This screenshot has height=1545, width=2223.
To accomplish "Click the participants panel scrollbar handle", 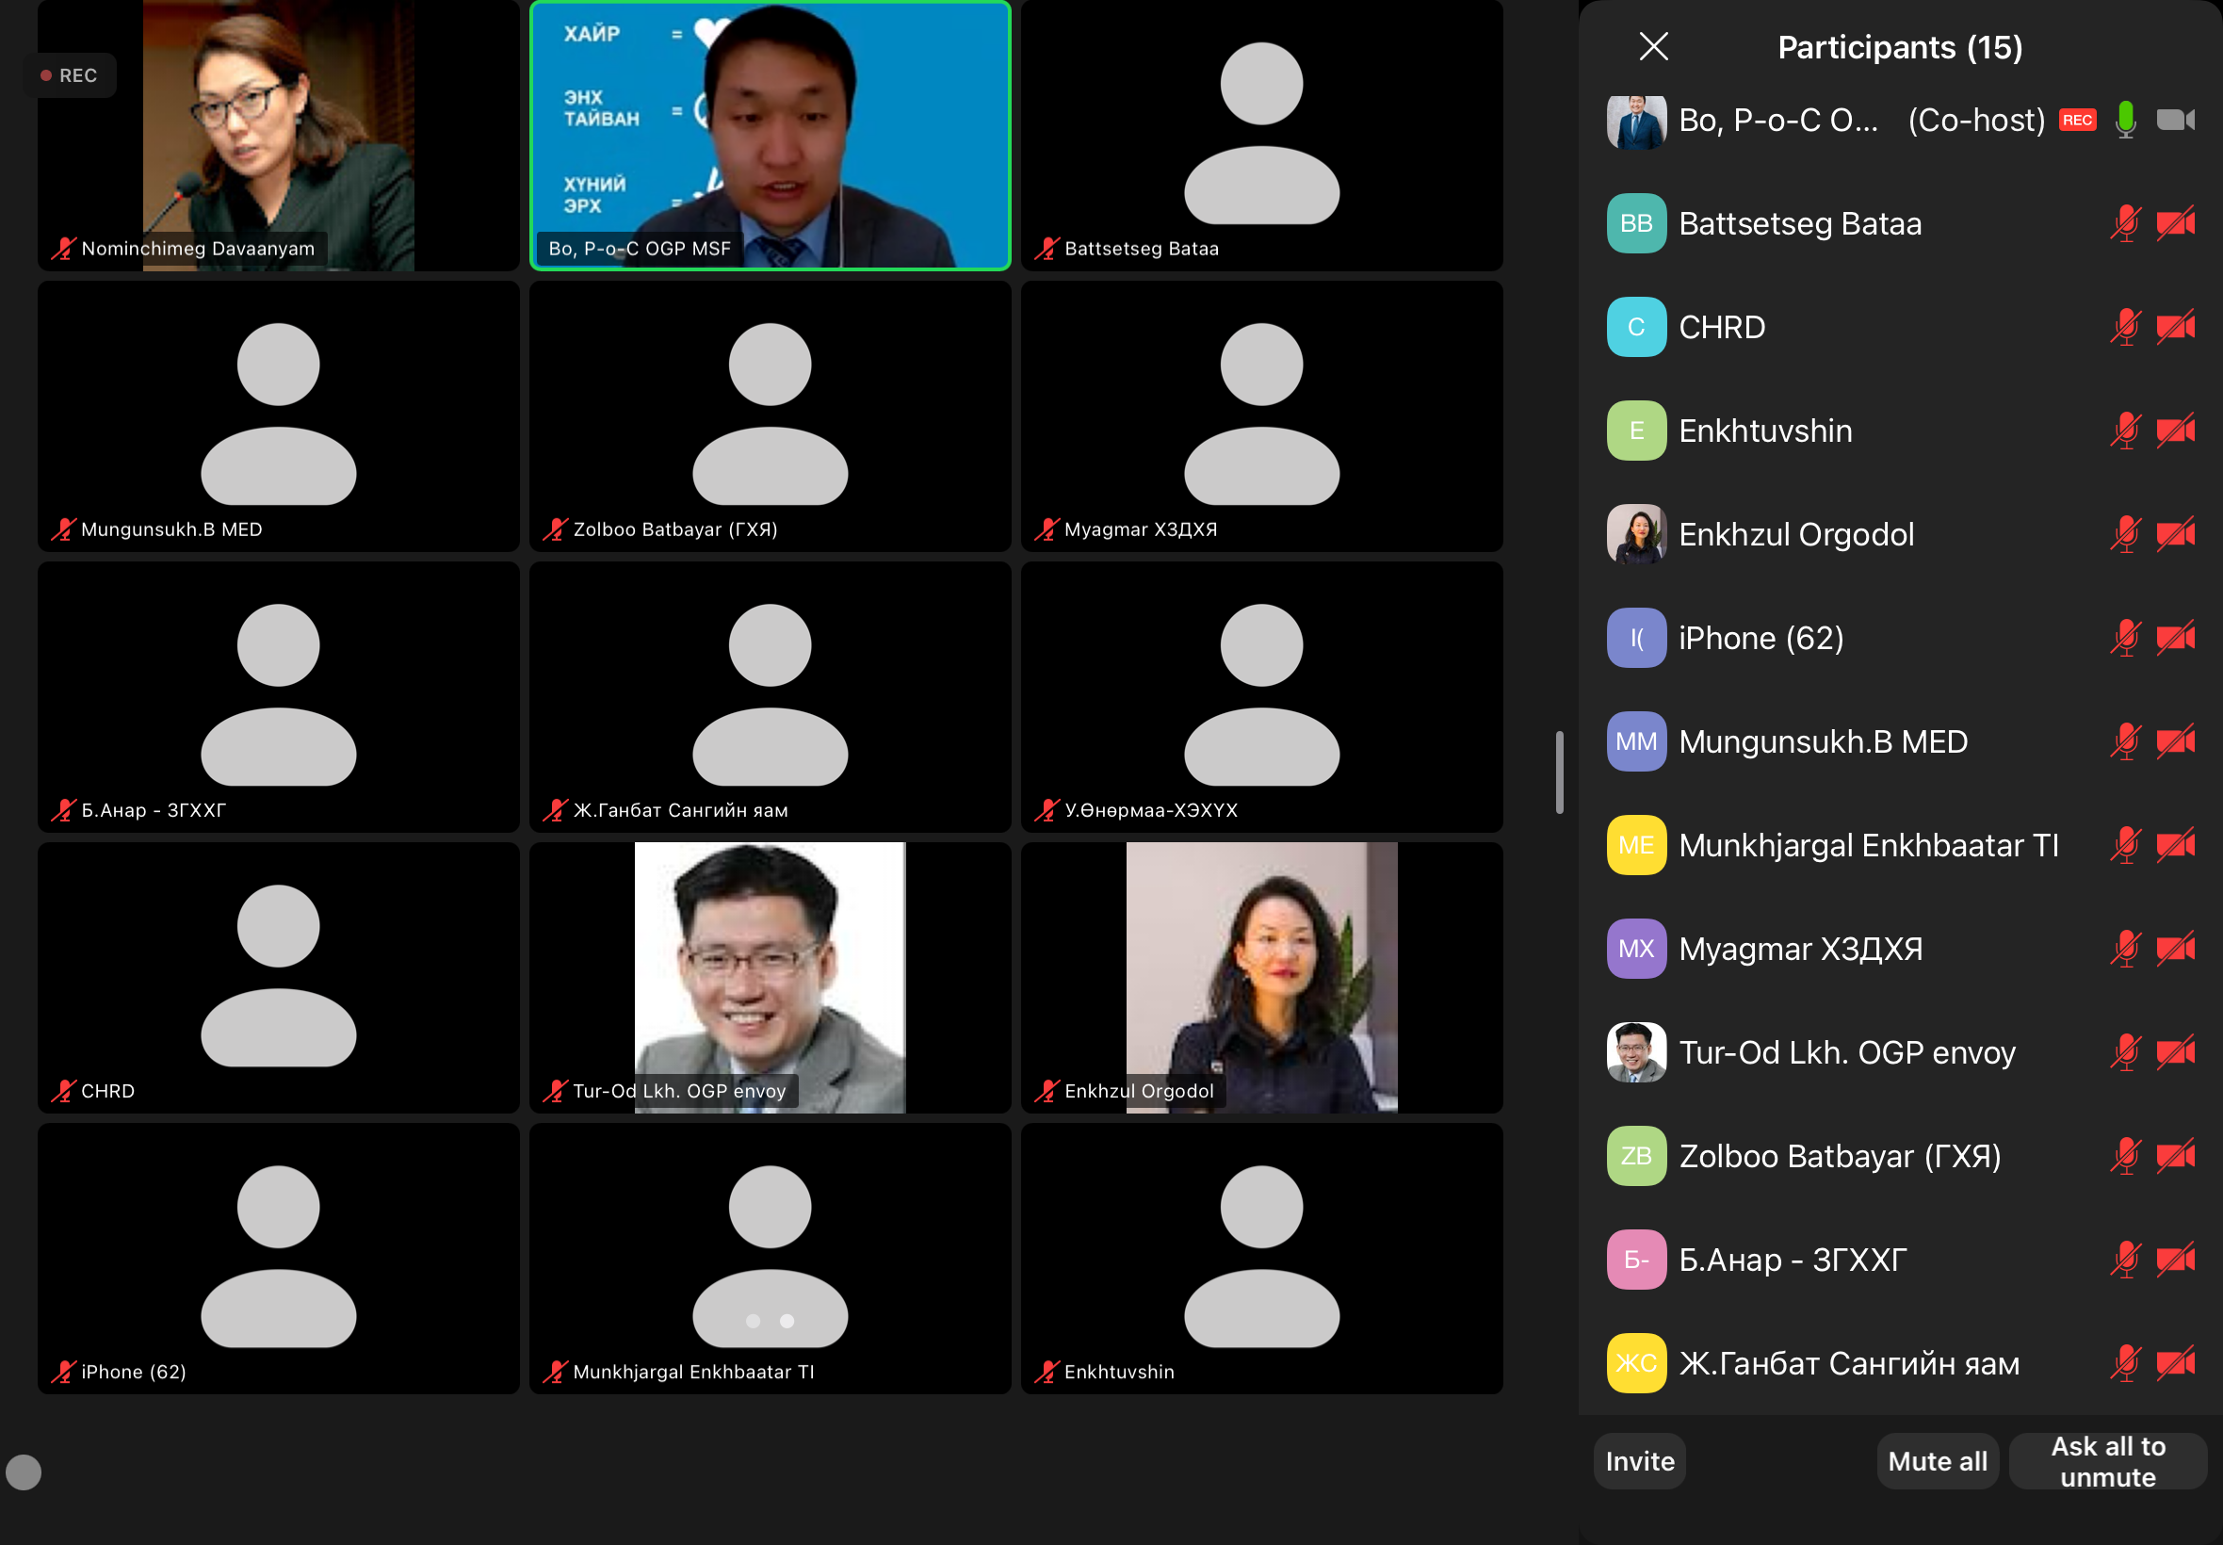I will pos(1559,772).
